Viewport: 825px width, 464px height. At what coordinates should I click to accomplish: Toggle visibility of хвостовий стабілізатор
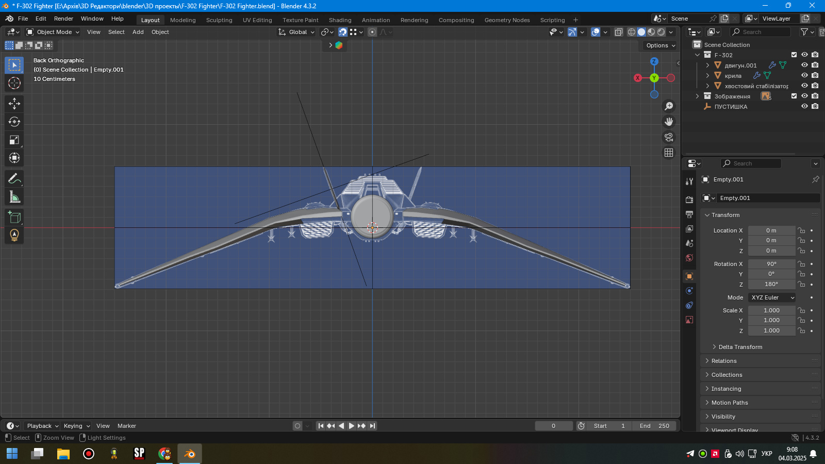[x=804, y=86]
